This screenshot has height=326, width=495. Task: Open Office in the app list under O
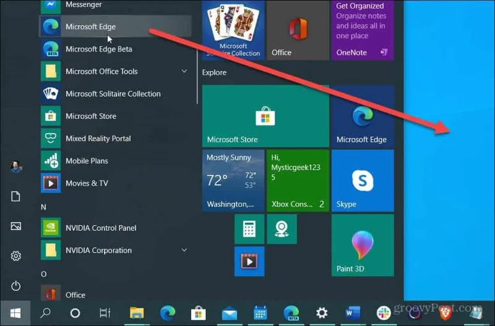point(115,294)
